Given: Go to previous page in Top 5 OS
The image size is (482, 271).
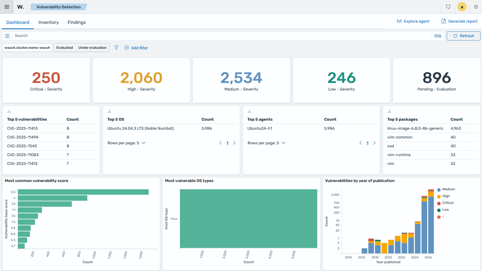Looking at the screenshot, I should click(221, 143).
